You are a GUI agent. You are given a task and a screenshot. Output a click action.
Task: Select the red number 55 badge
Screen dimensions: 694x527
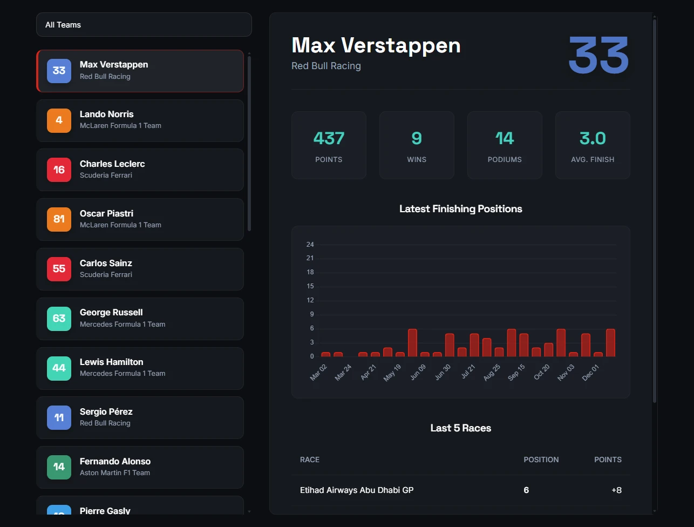click(59, 269)
